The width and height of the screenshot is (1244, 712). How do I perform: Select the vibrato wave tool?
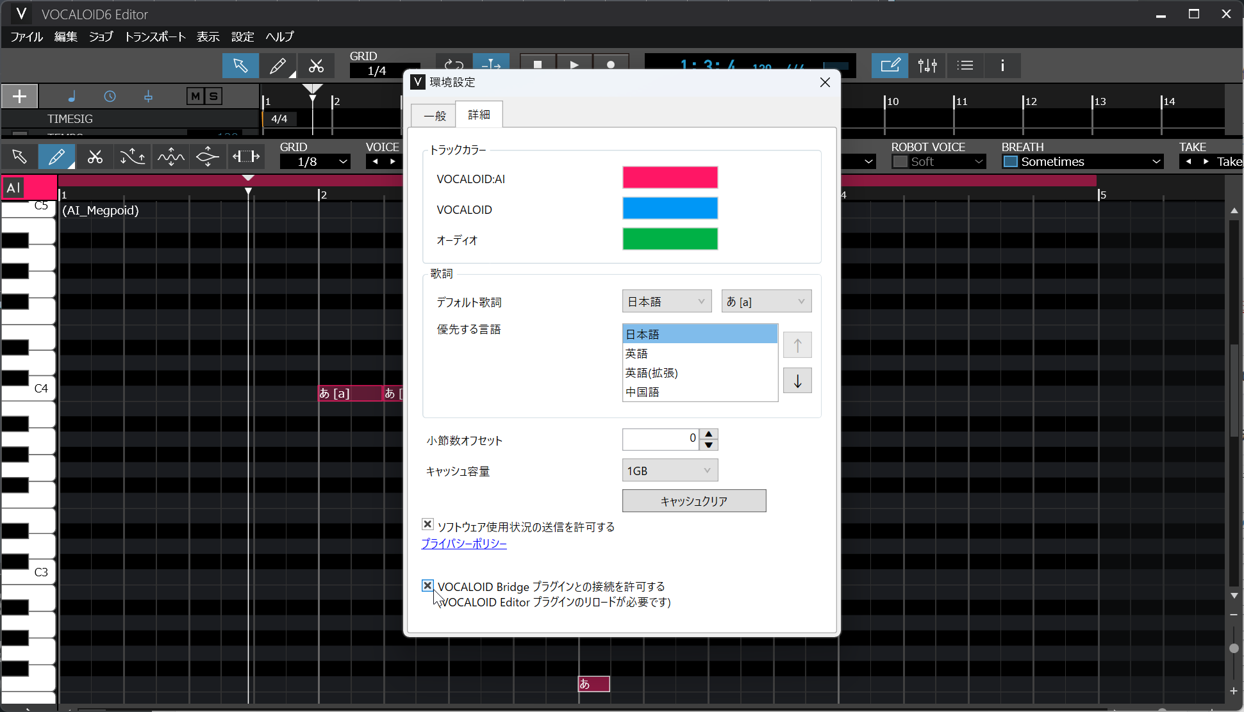click(170, 156)
